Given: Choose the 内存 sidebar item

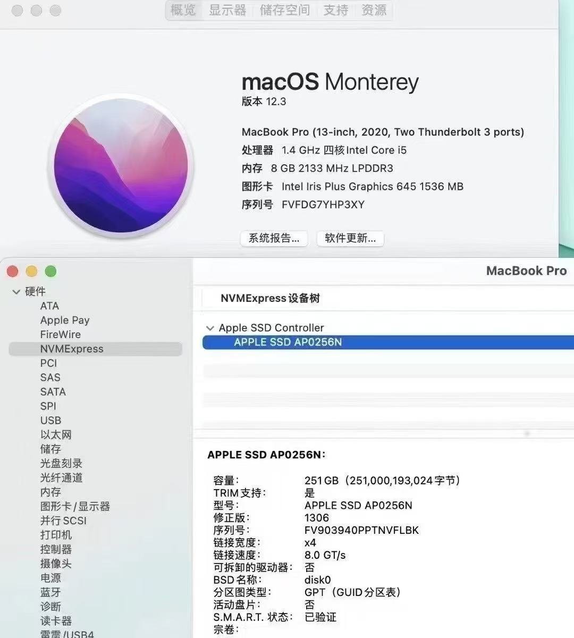Looking at the screenshot, I should (x=50, y=492).
